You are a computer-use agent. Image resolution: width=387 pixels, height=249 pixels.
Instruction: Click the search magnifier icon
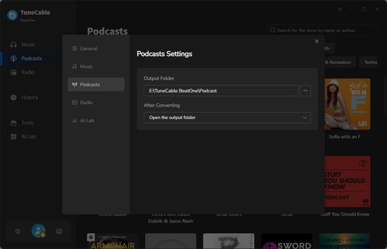pos(272,31)
